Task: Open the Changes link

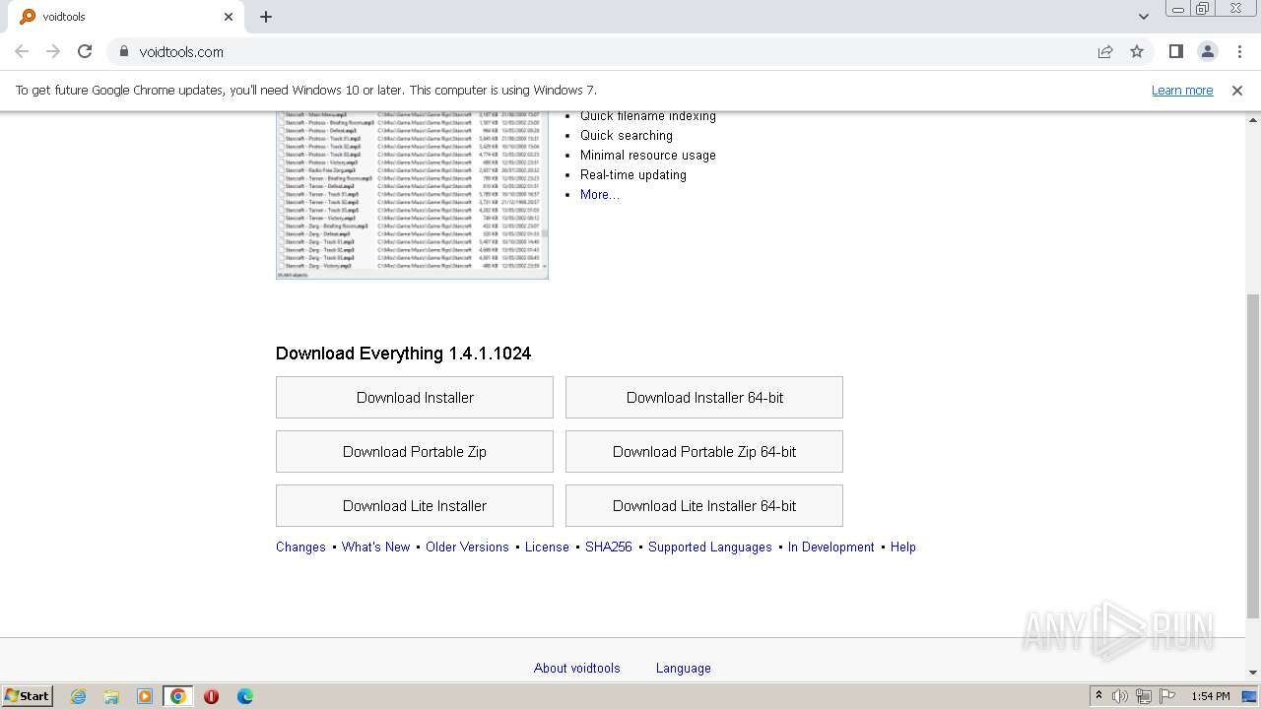Action: point(300,547)
